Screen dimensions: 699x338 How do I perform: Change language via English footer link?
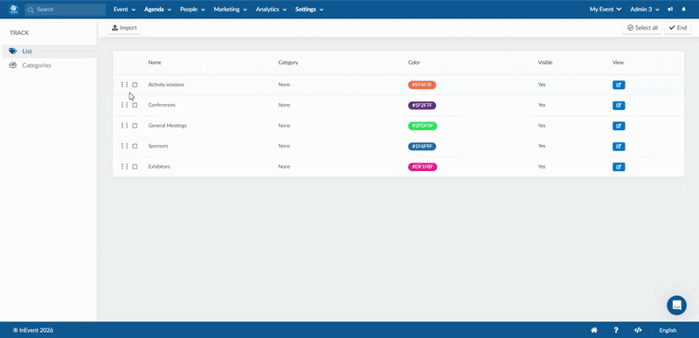coord(668,330)
